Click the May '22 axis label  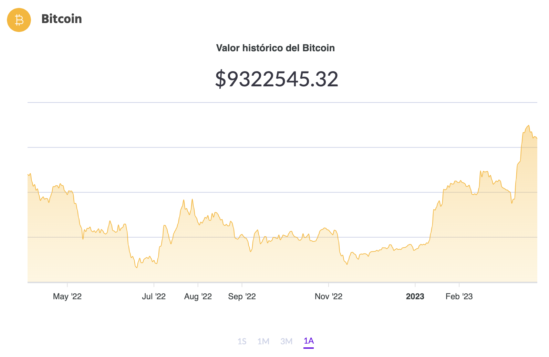(67, 296)
